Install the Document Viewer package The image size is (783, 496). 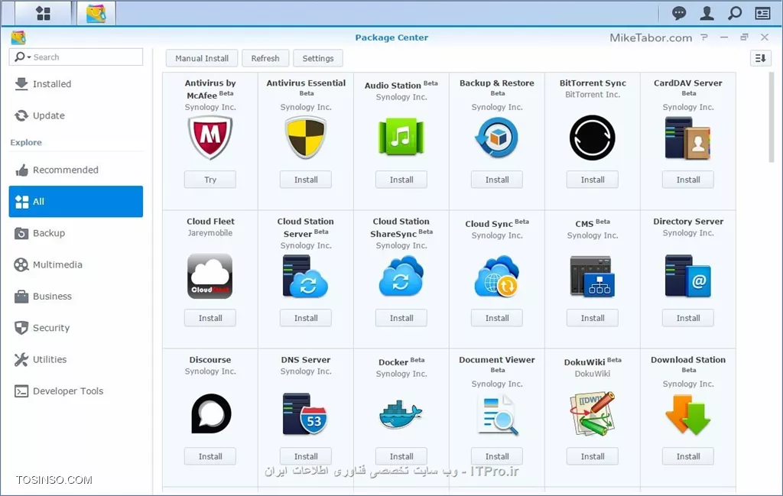(x=497, y=456)
